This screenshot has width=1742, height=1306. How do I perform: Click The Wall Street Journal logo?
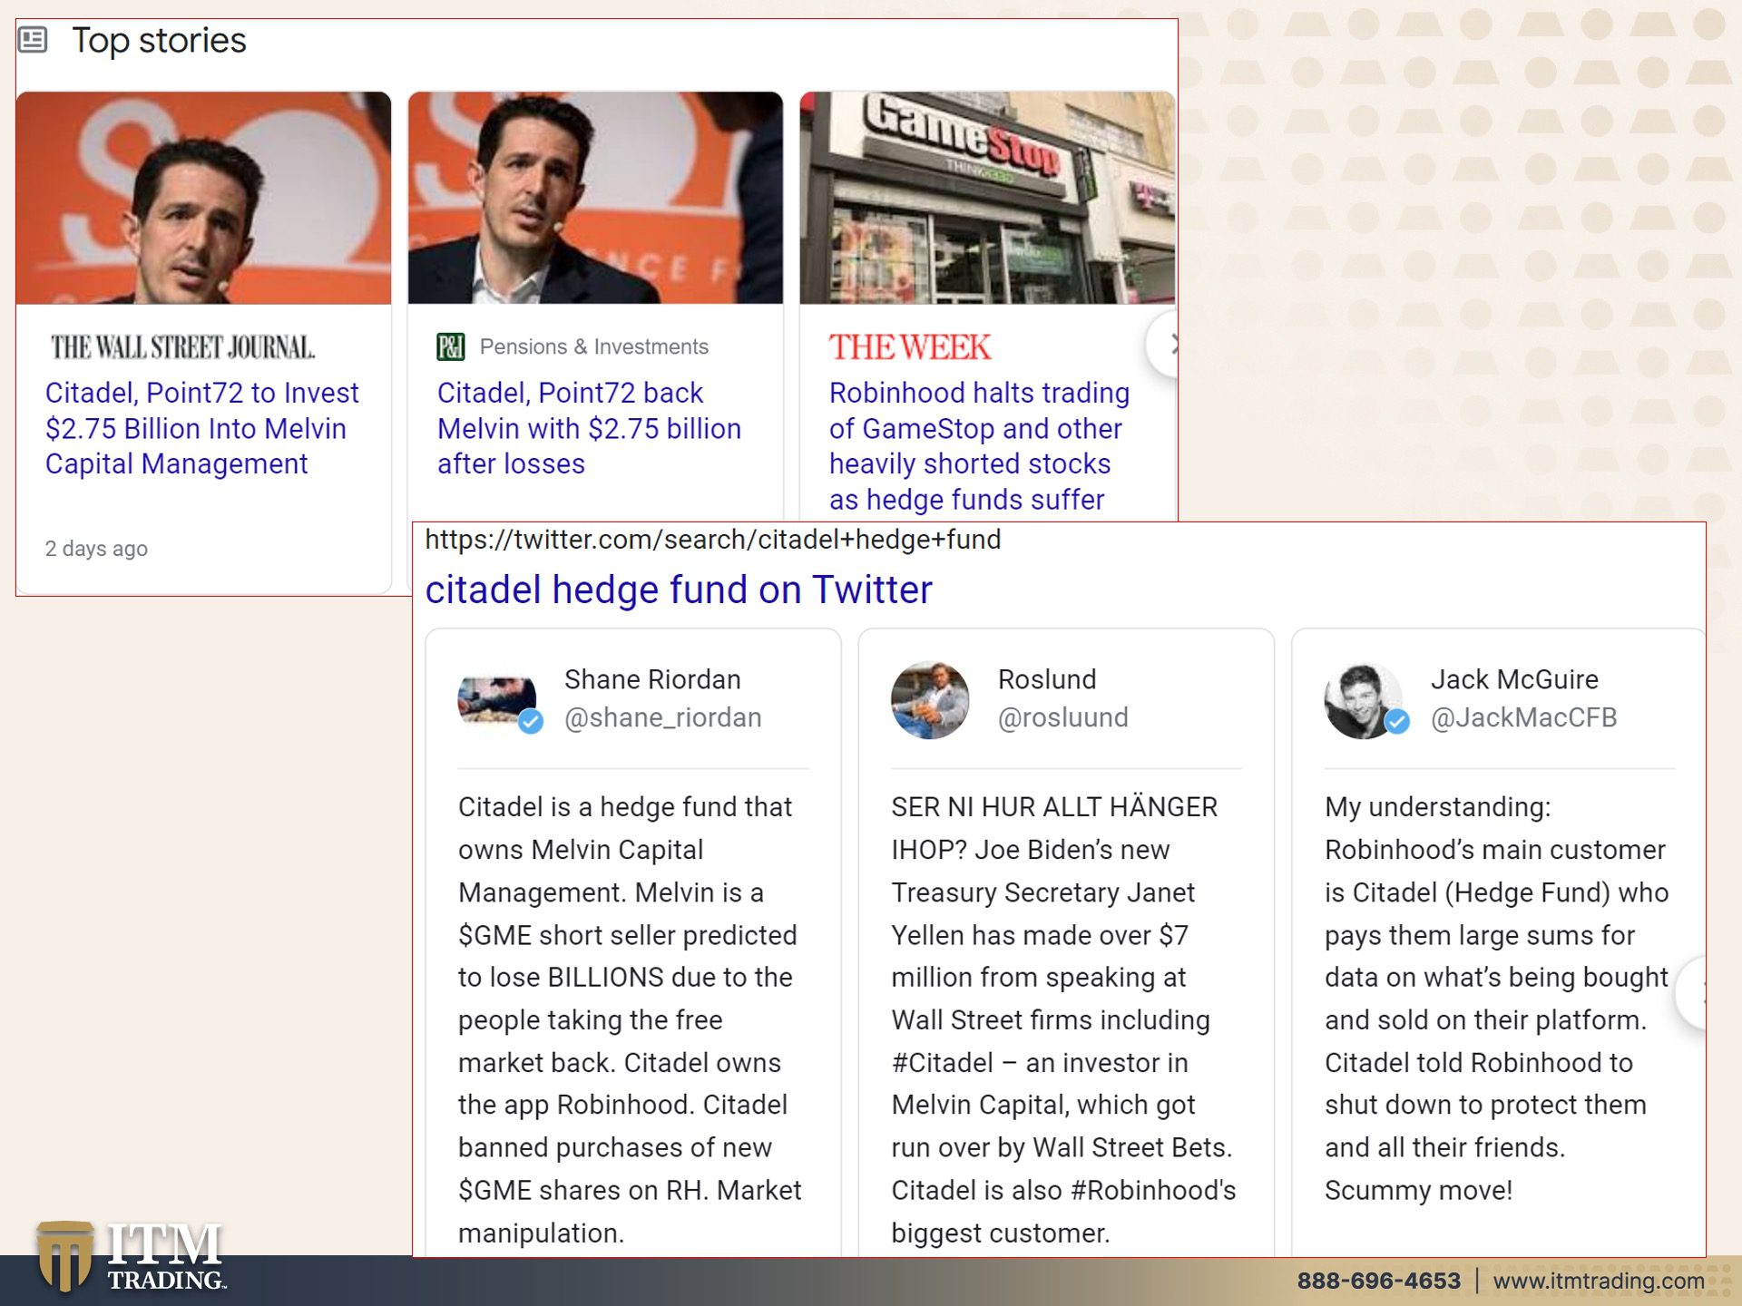182,347
